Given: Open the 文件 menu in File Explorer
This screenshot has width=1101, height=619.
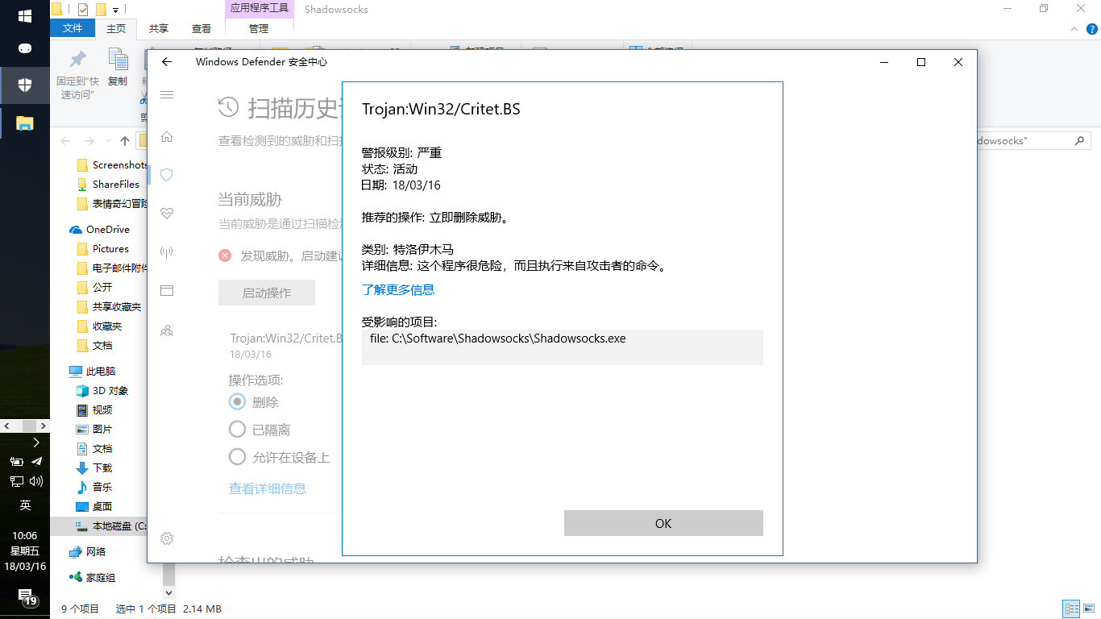Looking at the screenshot, I should (x=73, y=27).
